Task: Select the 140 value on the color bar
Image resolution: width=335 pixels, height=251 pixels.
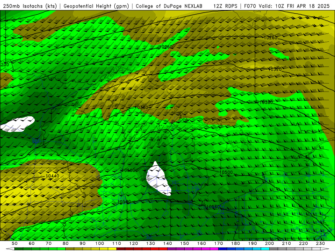Action: (167, 243)
